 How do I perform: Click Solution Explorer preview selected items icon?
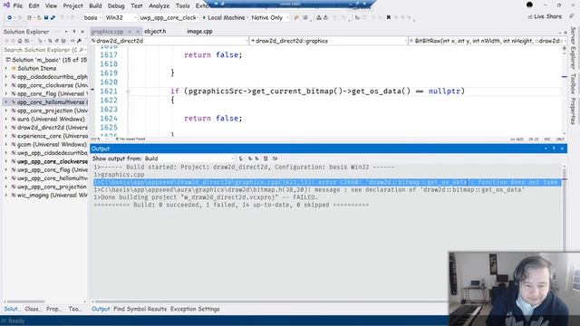coord(72,41)
